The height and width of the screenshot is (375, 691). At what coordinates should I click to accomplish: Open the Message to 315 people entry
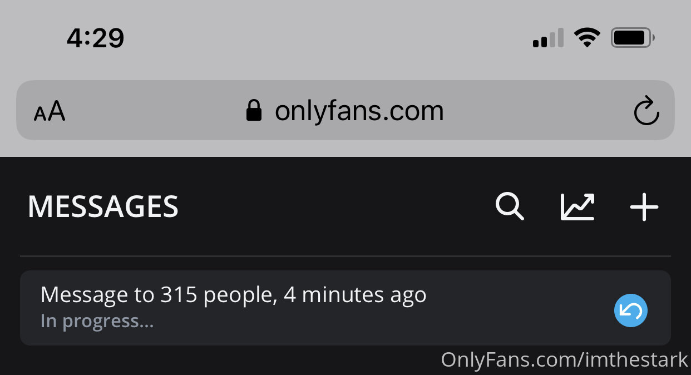234,294
